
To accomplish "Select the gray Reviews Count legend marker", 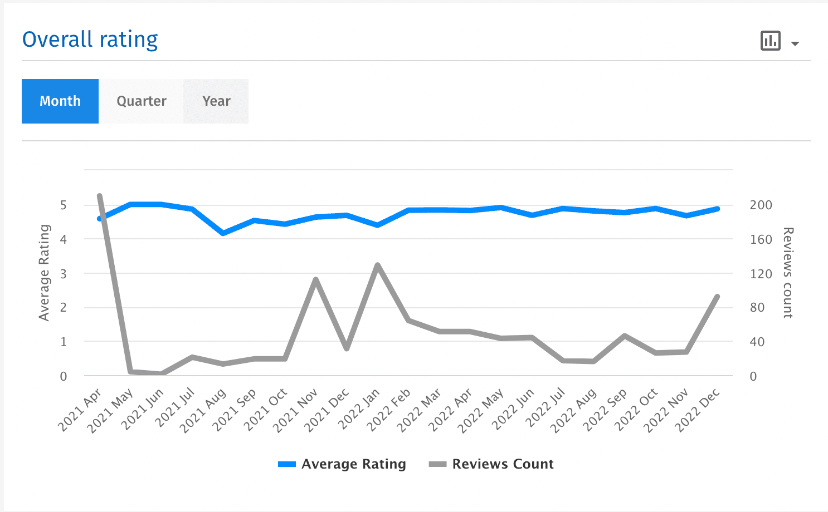I will click(437, 464).
